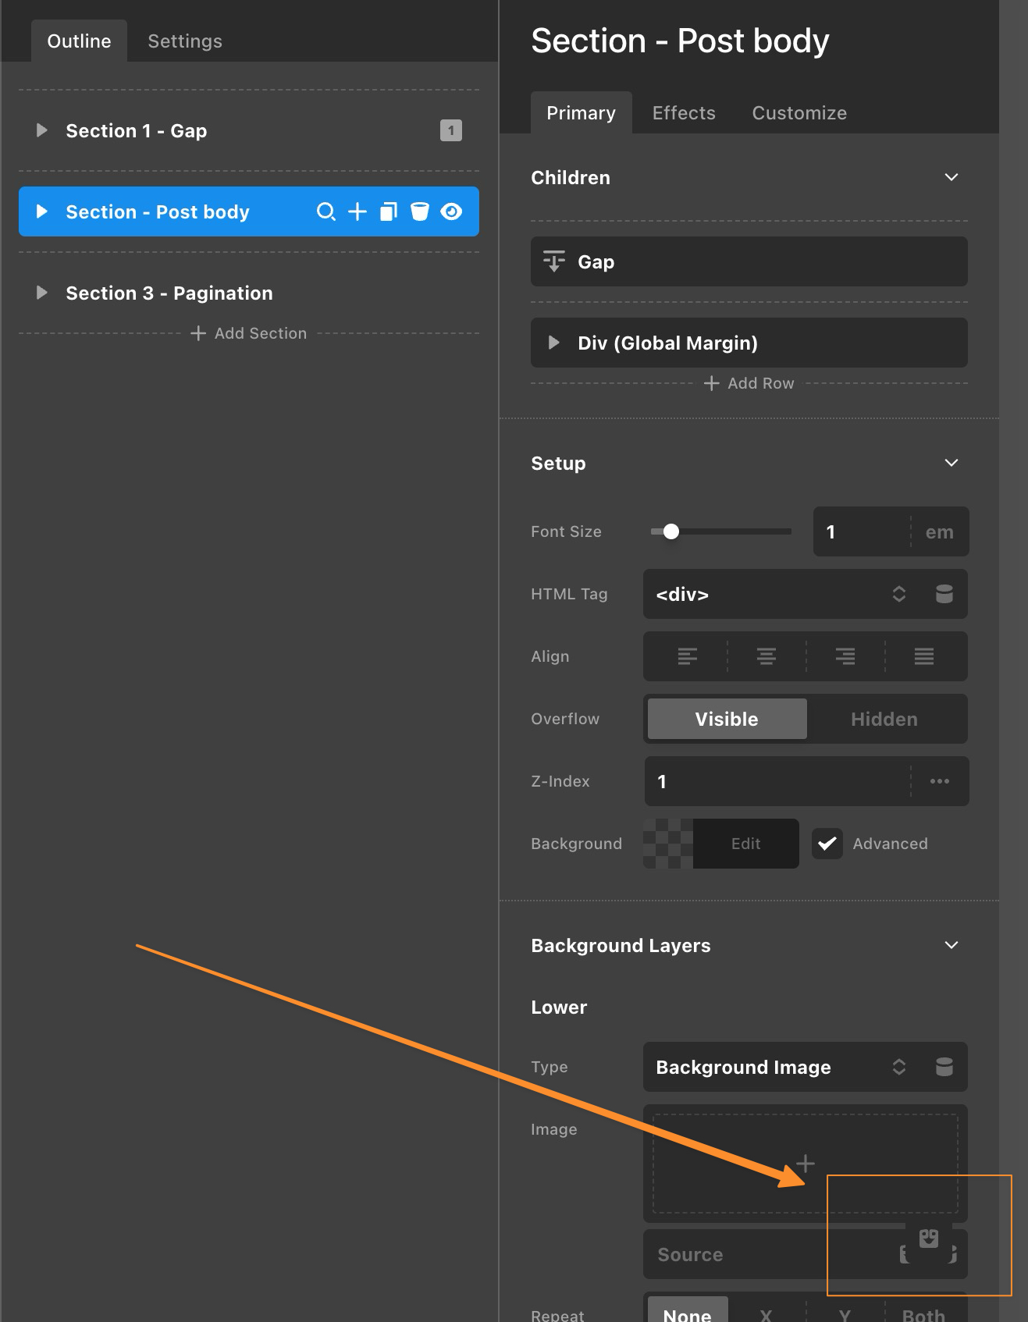Viewport: 1028px width, 1322px height.
Task: Uncheck the Advanced background checkbox
Action: 827,844
